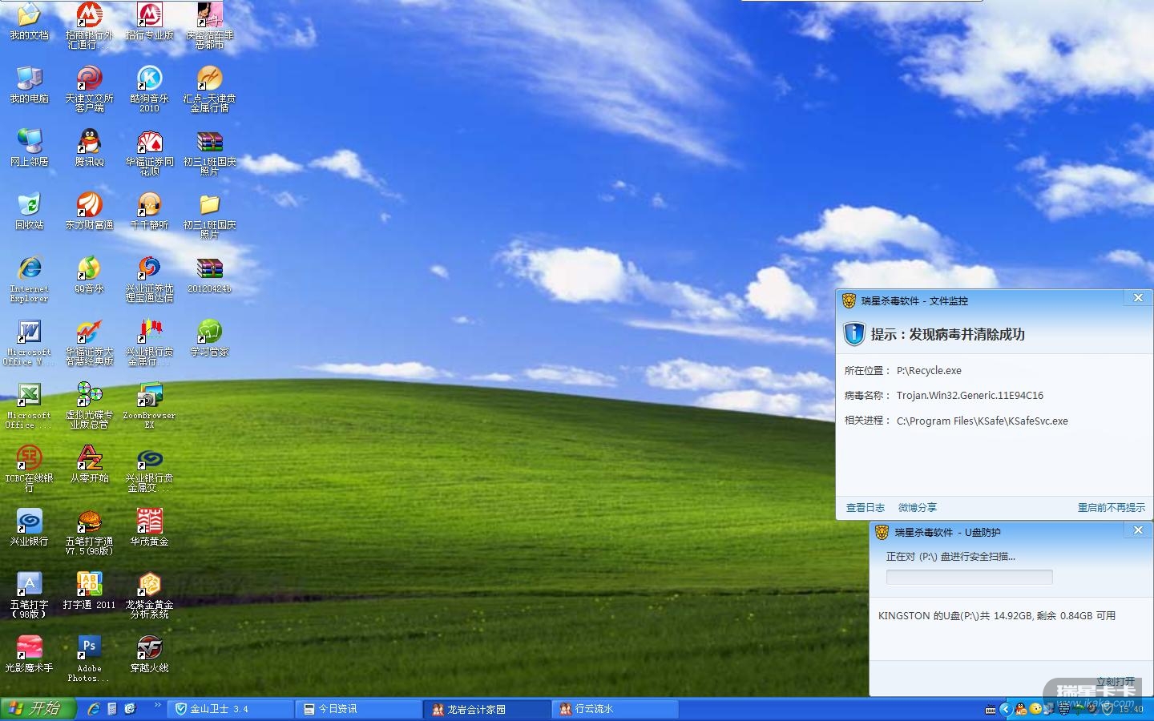
Task: Click the U盘 scan progress bar
Action: (x=969, y=578)
